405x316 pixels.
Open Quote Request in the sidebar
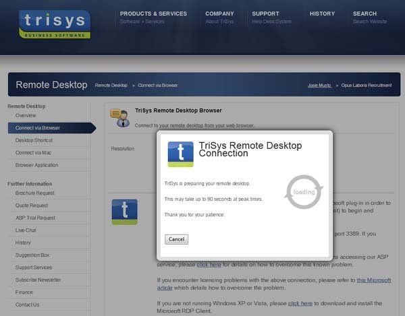click(x=32, y=206)
